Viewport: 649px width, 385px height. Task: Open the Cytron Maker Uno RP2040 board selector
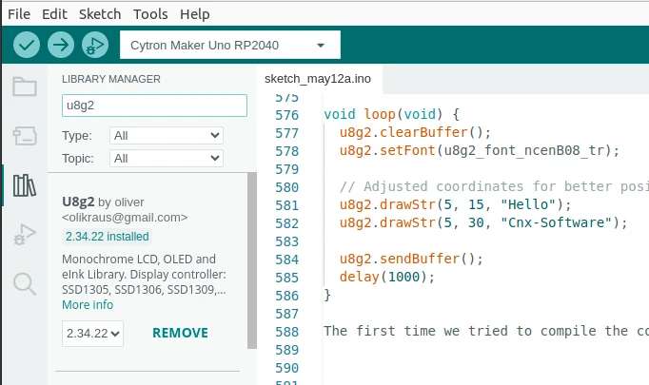point(230,45)
